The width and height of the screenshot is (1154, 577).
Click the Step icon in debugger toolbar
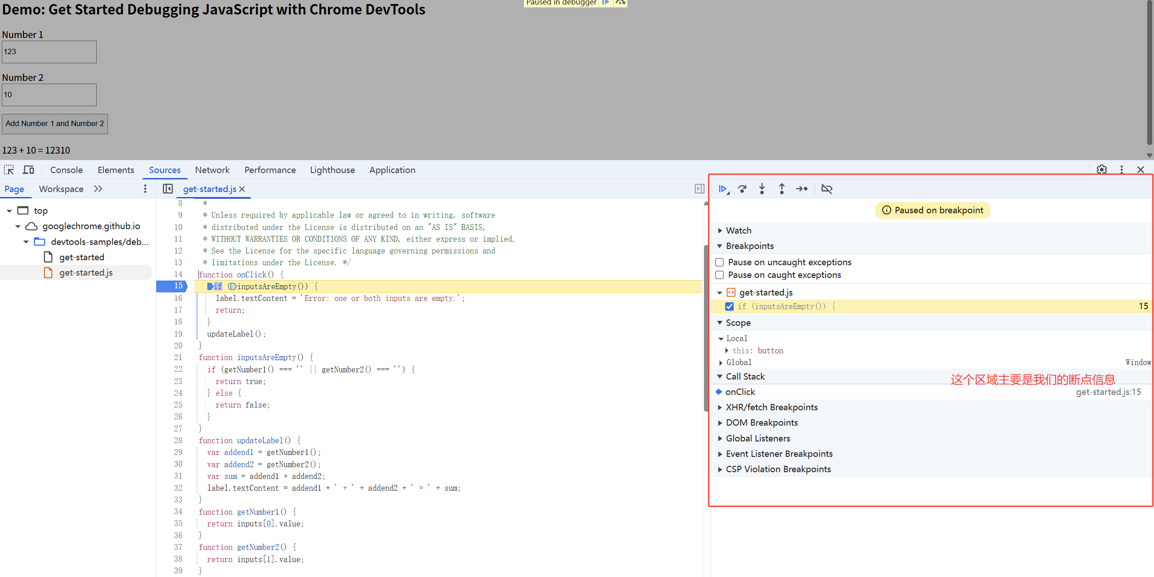click(x=802, y=189)
